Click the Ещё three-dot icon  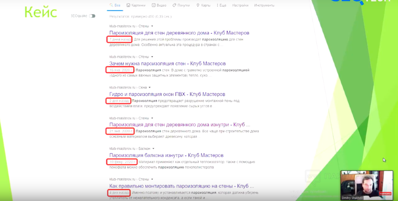coord(218,5)
